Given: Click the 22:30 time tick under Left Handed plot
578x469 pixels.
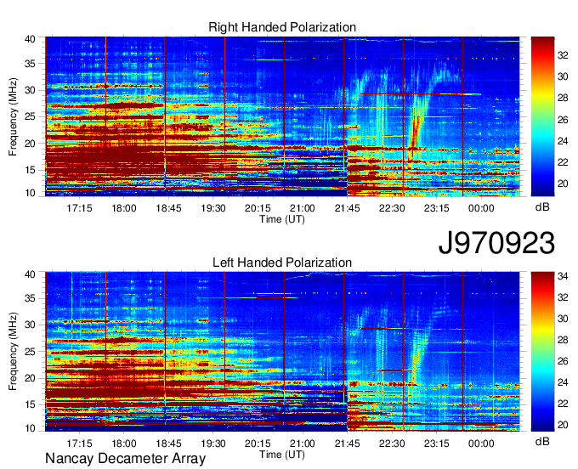Looking at the screenshot, I should [392, 444].
